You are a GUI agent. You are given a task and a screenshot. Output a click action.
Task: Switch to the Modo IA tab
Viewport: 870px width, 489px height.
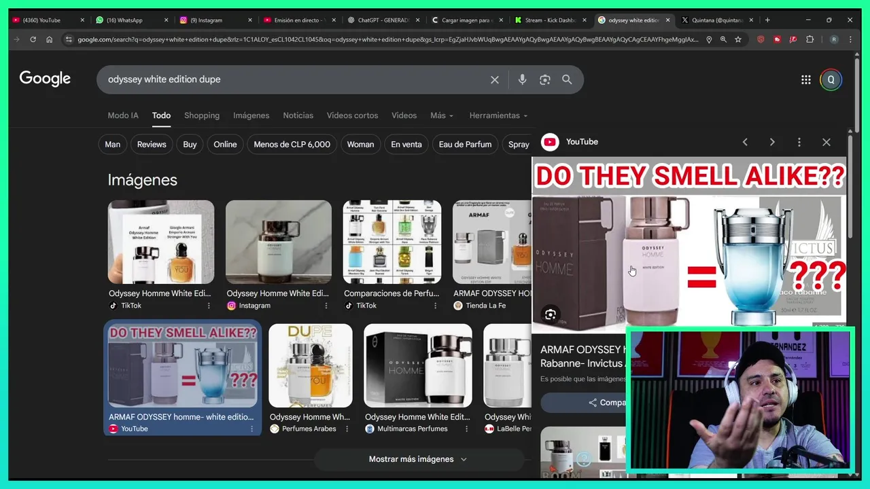[123, 115]
